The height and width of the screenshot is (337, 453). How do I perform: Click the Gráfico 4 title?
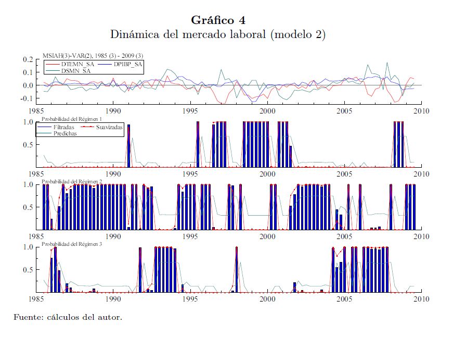pyautogui.click(x=218, y=20)
